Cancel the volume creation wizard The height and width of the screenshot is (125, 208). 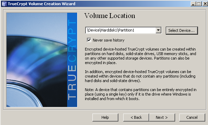point(192,117)
